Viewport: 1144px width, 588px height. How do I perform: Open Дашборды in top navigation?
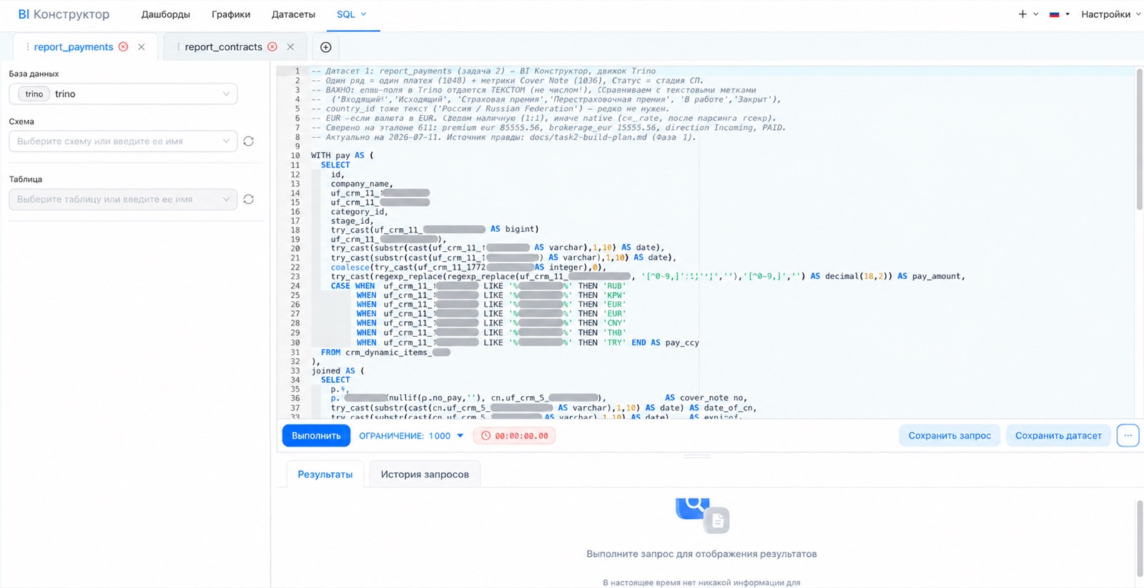165,14
